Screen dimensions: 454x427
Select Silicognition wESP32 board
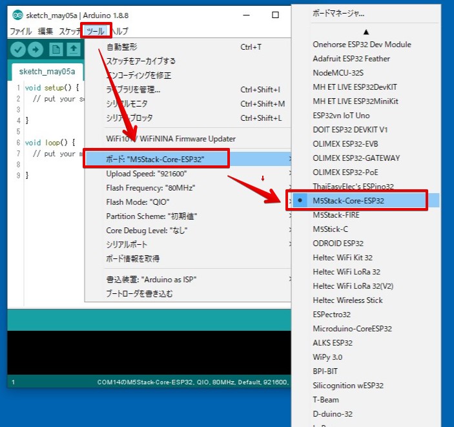(x=366, y=385)
